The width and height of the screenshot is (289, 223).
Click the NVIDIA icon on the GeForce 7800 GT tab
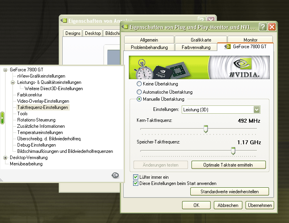tap(228, 47)
